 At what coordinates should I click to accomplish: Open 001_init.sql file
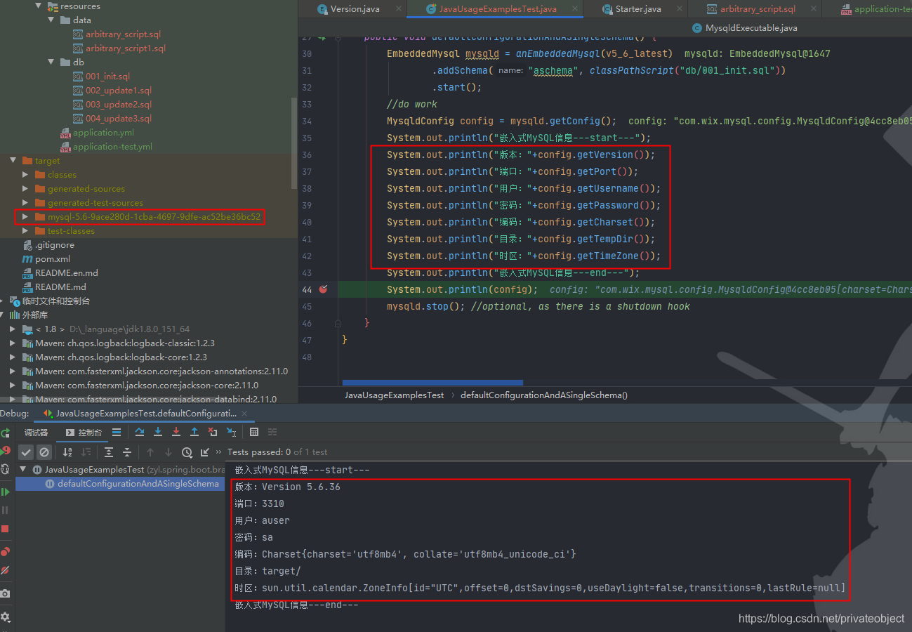(x=107, y=77)
